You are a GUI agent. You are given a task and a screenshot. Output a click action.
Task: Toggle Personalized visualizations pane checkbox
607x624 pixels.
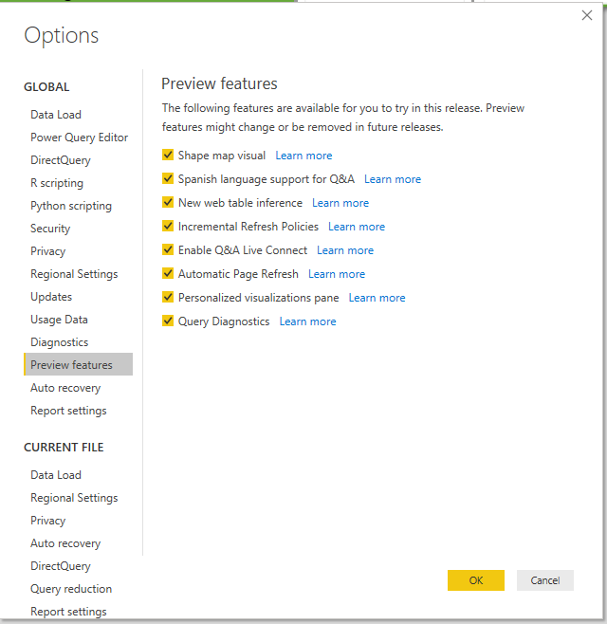coord(168,297)
